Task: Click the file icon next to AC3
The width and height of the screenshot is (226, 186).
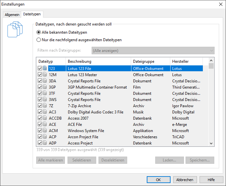Action: tap(45, 112)
